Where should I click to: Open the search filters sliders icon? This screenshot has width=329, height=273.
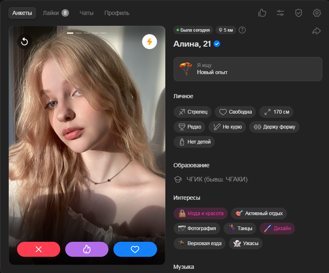(280, 13)
